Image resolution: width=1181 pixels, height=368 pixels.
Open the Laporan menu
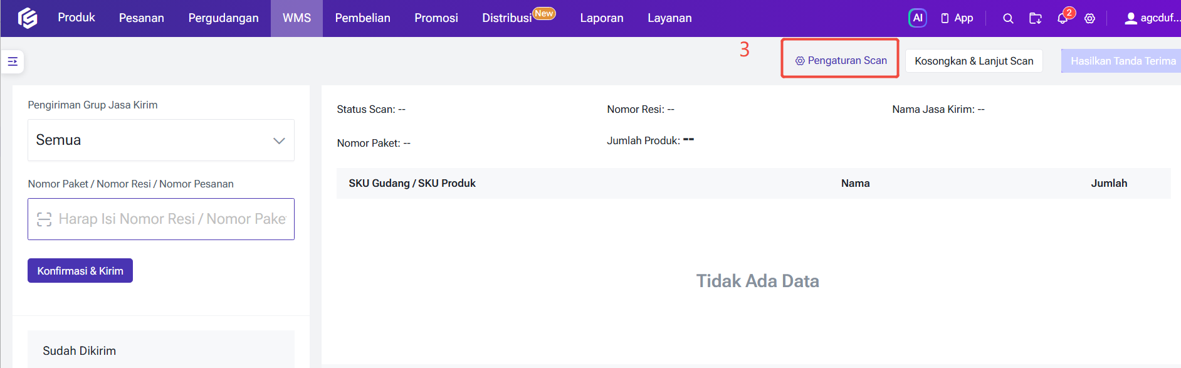(602, 18)
